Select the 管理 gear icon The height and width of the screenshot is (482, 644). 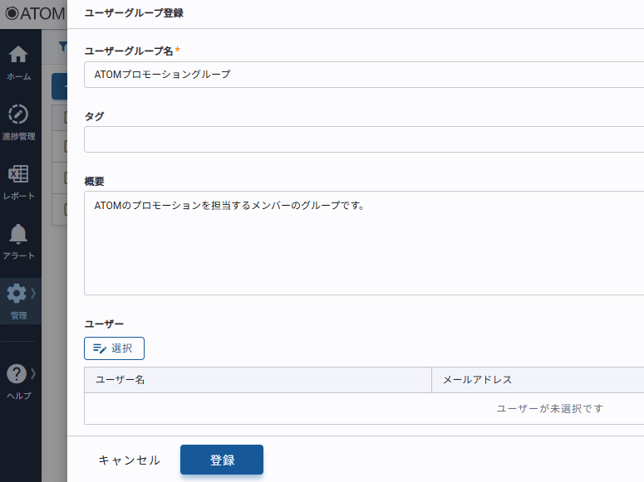[17, 294]
